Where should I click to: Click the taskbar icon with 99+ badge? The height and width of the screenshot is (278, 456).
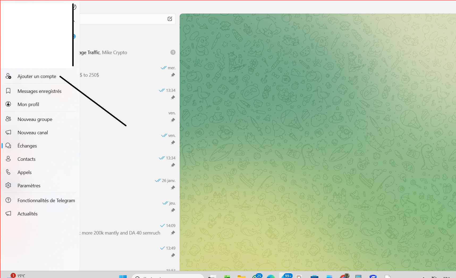(286, 276)
